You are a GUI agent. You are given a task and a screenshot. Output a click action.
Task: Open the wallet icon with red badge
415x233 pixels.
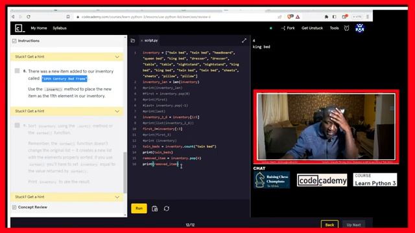pyautogui.click(x=344, y=17)
